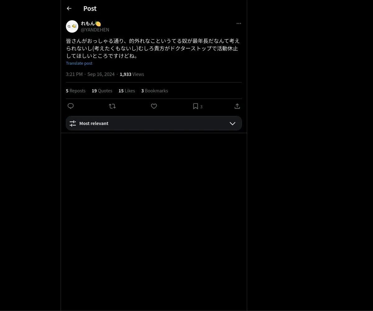Open the @YANDEHEN handle link
This screenshot has width=373, height=311.
95,30
